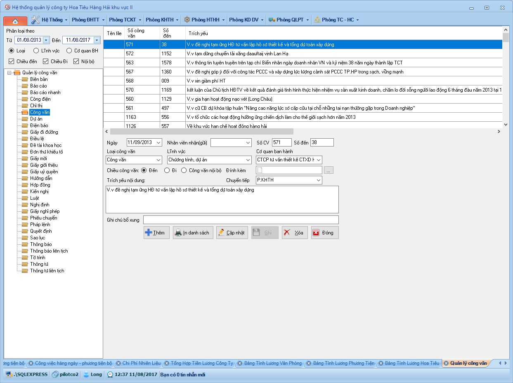The width and height of the screenshot is (513, 383).
Task: Open the Loại công văn dropdown
Action: [159, 160]
